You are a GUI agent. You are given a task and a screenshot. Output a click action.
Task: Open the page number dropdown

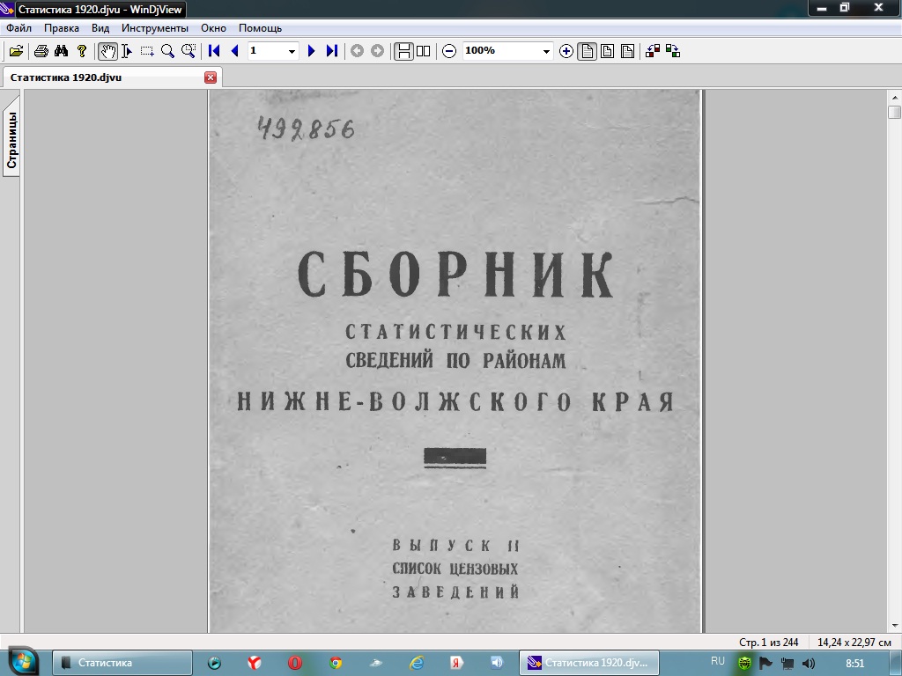coord(292,51)
